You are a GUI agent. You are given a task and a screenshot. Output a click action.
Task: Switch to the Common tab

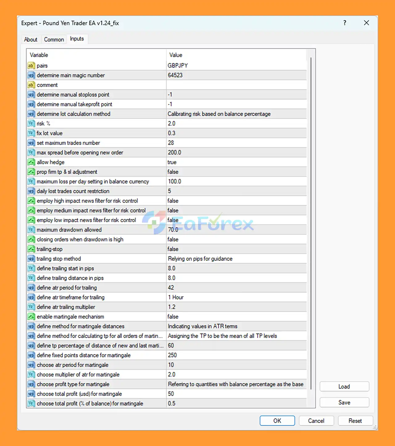coord(54,39)
